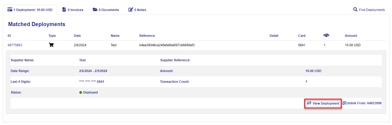Click the Date column header
This screenshot has height=125, width=392.
coord(77,36)
